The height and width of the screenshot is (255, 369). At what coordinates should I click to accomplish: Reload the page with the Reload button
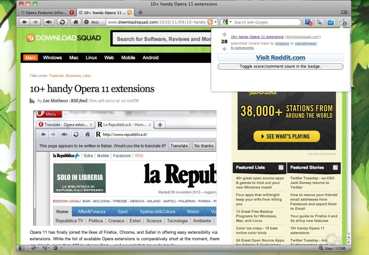point(62,22)
